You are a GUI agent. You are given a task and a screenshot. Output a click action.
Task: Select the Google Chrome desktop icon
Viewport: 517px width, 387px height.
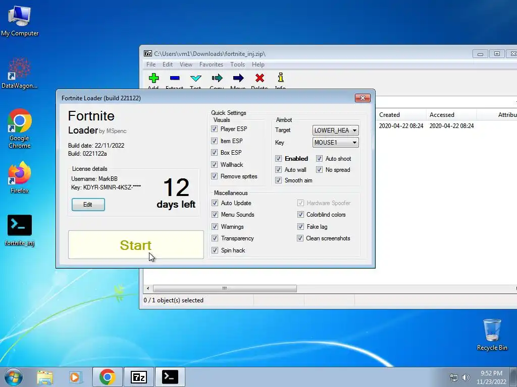point(20,128)
